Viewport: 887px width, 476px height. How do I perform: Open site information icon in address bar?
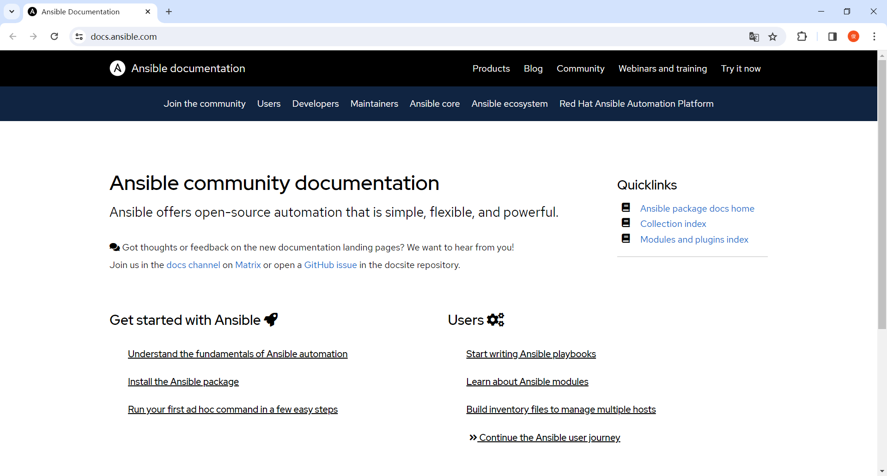[79, 37]
